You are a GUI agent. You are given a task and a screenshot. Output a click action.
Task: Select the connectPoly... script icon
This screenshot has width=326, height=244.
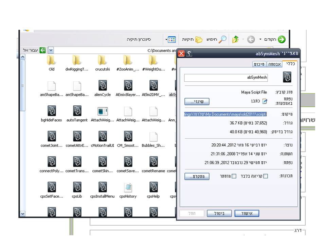pos(52,162)
